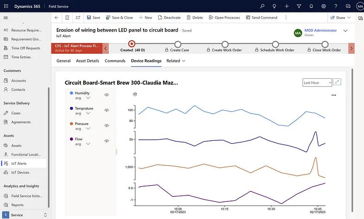Open the notifications bell icon
The image size is (364, 219).
point(311,6)
